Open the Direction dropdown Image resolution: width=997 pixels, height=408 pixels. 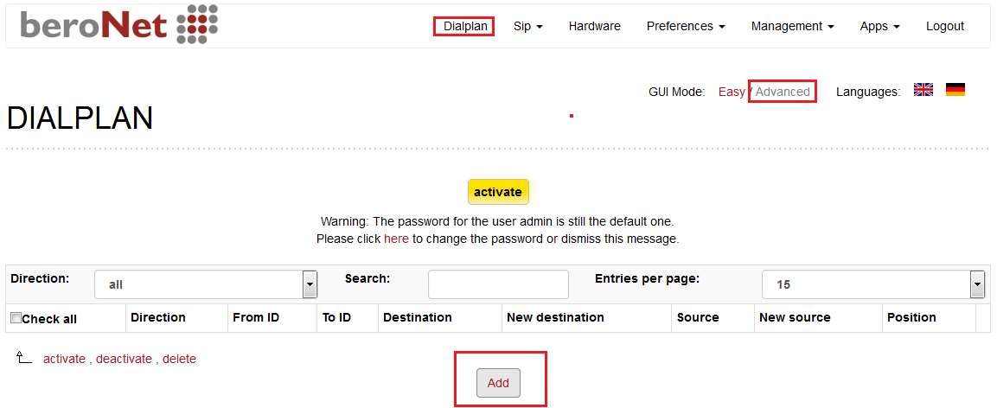coord(206,284)
